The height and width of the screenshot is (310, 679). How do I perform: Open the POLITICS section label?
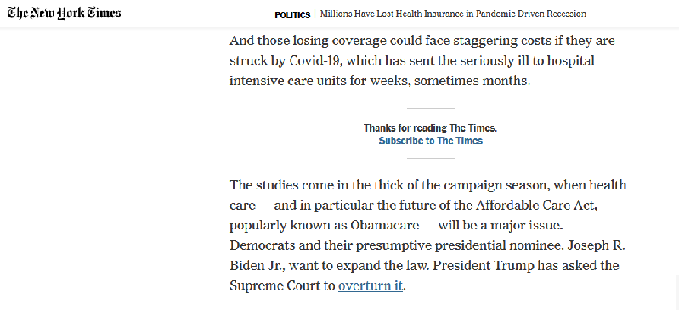[x=292, y=14]
